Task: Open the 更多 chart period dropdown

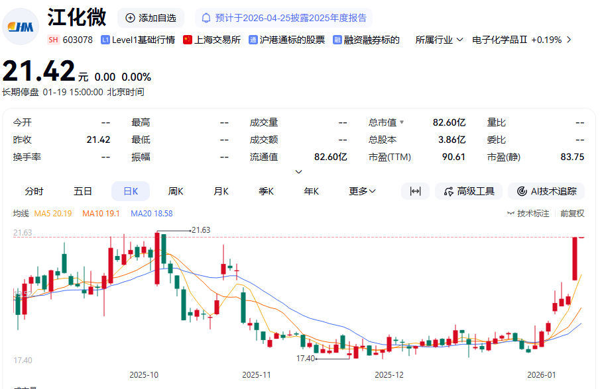Action: (x=362, y=191)
